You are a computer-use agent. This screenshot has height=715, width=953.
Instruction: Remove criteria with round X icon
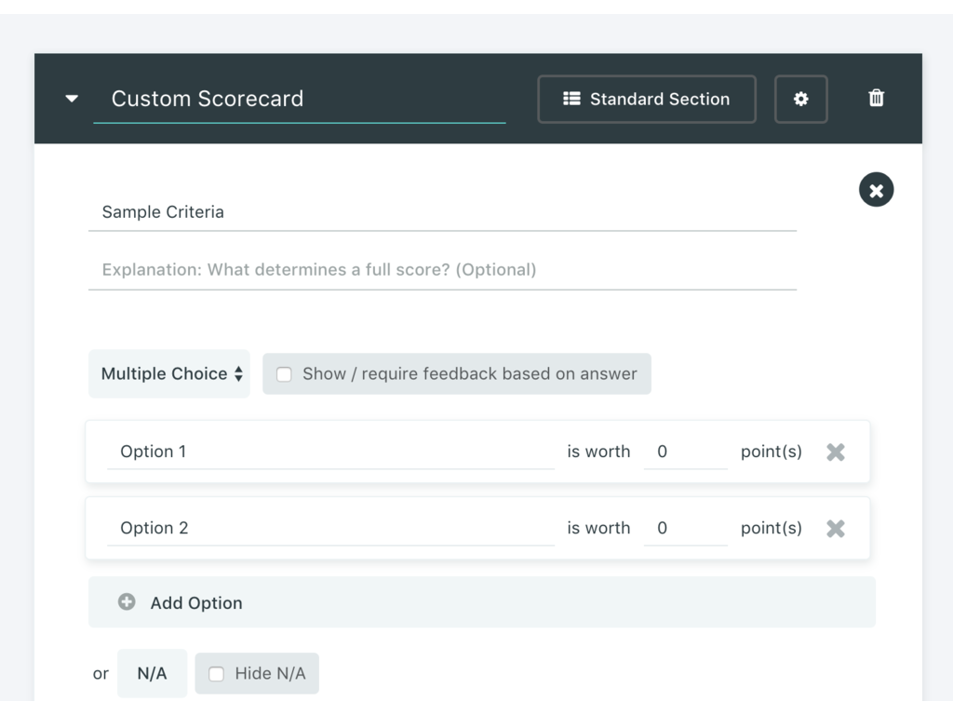click(876, 190)
